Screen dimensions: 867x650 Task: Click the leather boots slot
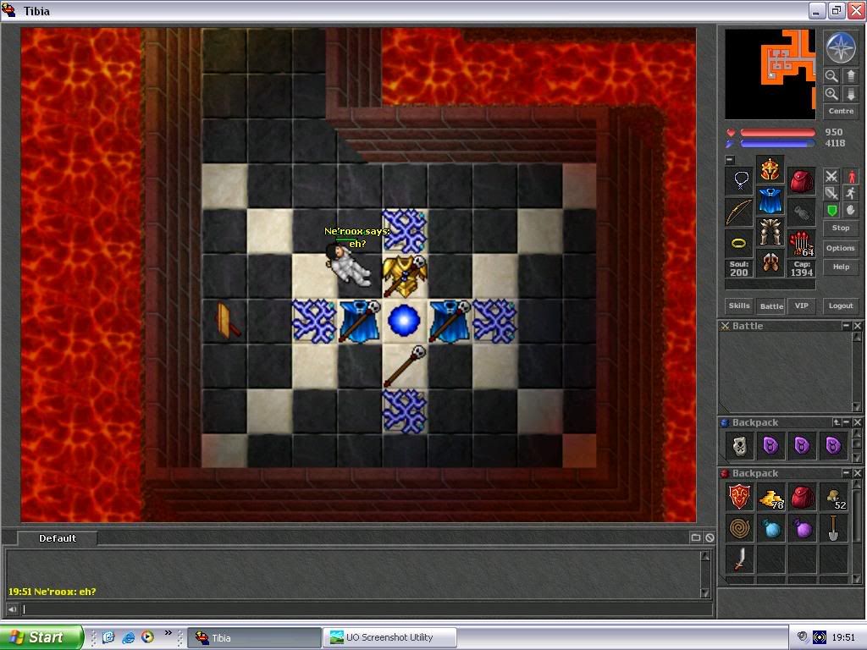770,262
